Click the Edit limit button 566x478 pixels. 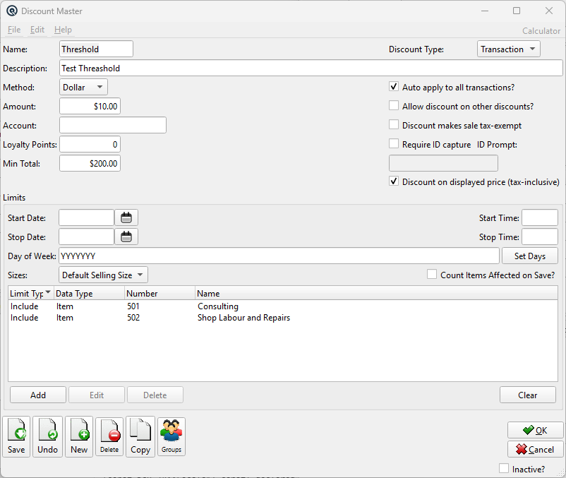97,395
